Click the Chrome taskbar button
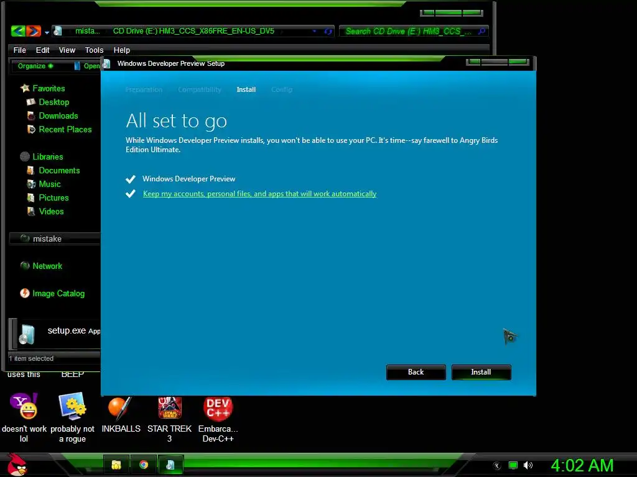 [144, 465]
